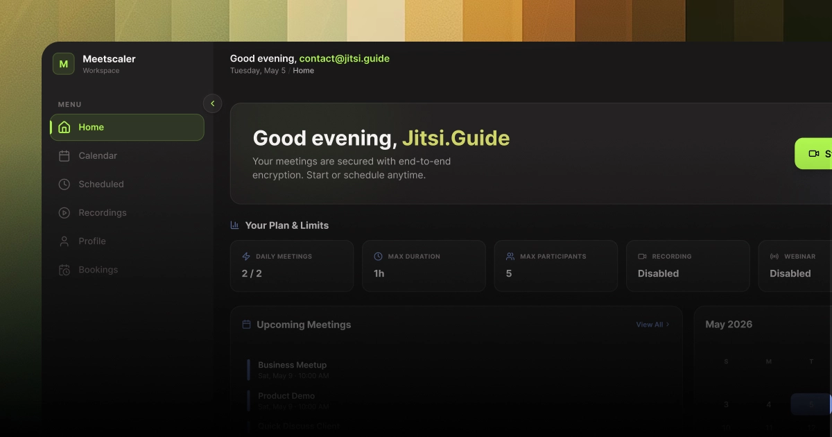This screenshot has width=832, height=437.
Task: Open the View All meetings link
Action: coord(652,325)
